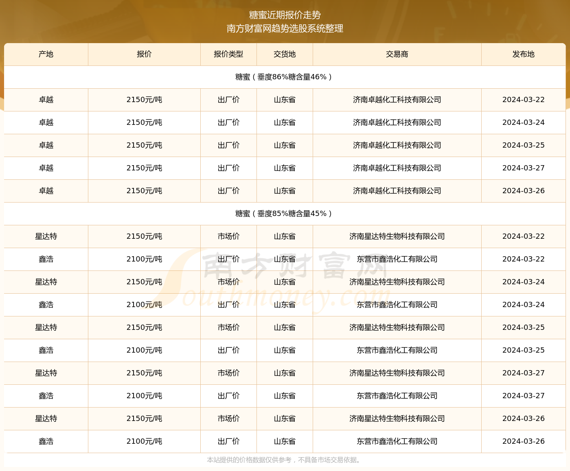
Task: Click the 交易商 column header
Action: tap(397, 54)
